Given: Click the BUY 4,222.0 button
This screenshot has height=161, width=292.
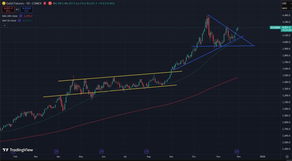Looking at the screenshot, I should [27, 9].
